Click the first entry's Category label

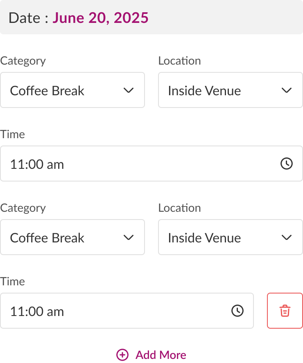(23, 61)
